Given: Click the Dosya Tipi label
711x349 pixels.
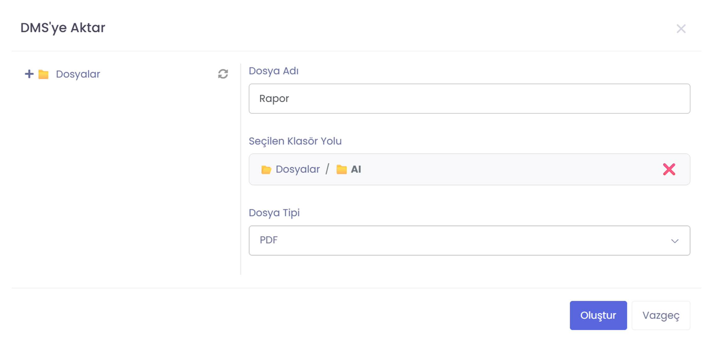Looking at the screenshot, I should tap(274, 213).
